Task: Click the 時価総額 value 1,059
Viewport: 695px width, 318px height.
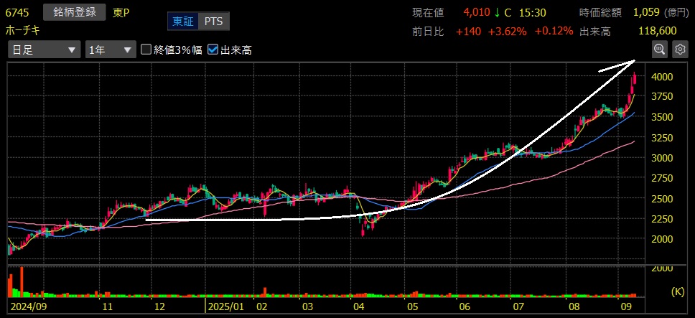Action: click(x=646, y=12)
